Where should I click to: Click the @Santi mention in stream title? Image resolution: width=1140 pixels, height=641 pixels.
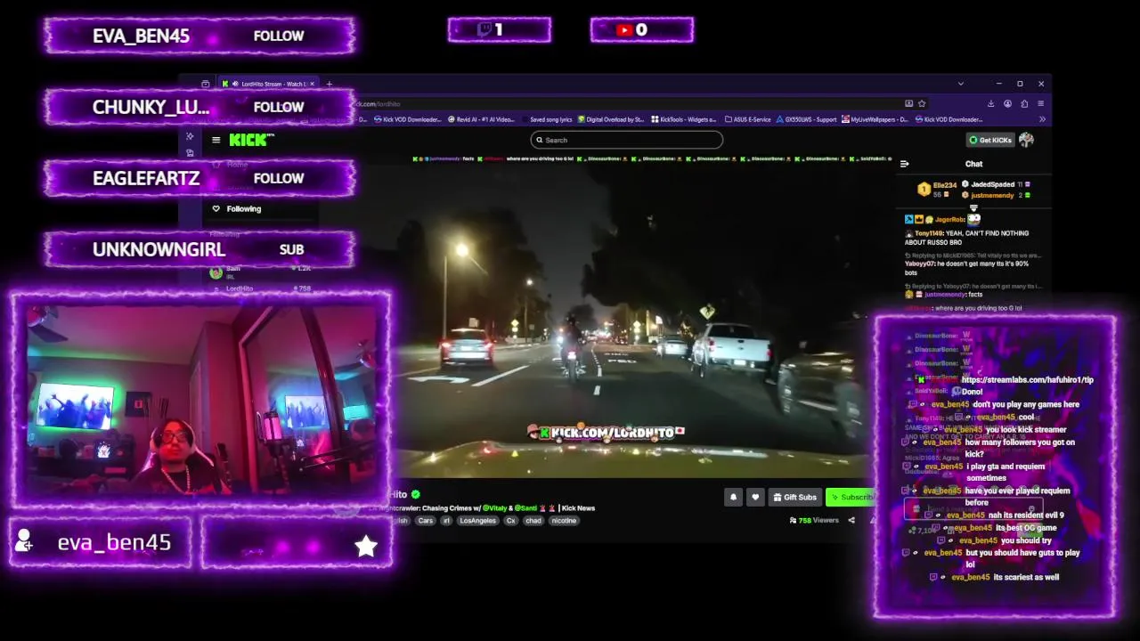tap(525, 508)
